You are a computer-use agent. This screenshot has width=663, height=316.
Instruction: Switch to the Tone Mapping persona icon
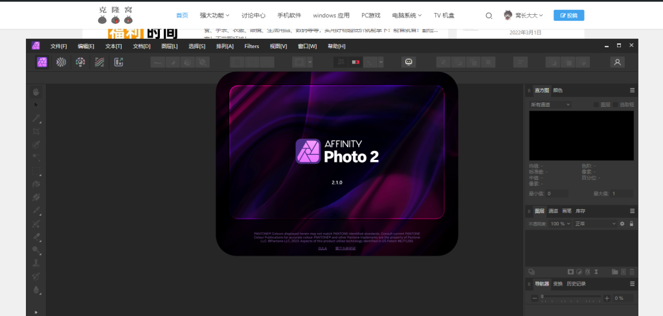click(x=99, y=62)
